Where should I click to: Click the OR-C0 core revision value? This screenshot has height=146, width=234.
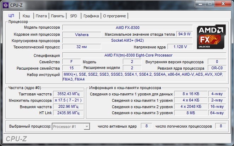[217, 68]
